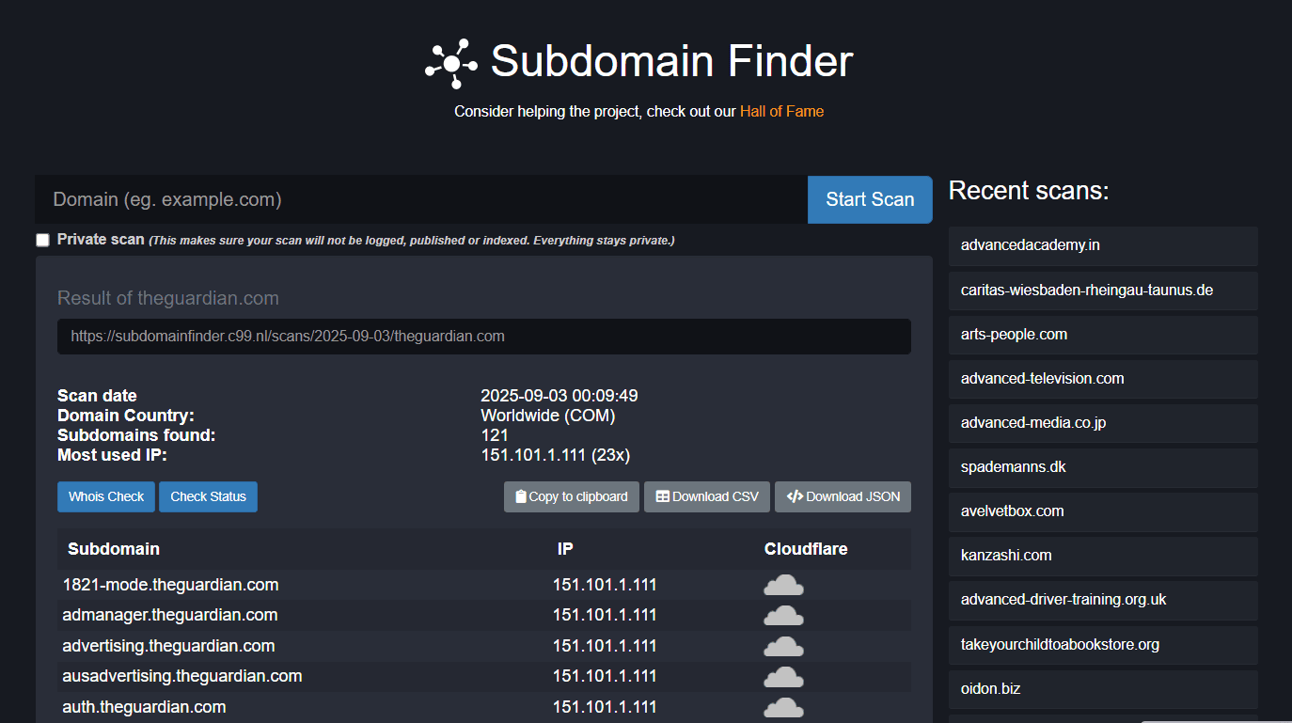The width and height of the screenshot is (1292, 723).
Task: Focus the Domain input field
Action: (420, 199)
